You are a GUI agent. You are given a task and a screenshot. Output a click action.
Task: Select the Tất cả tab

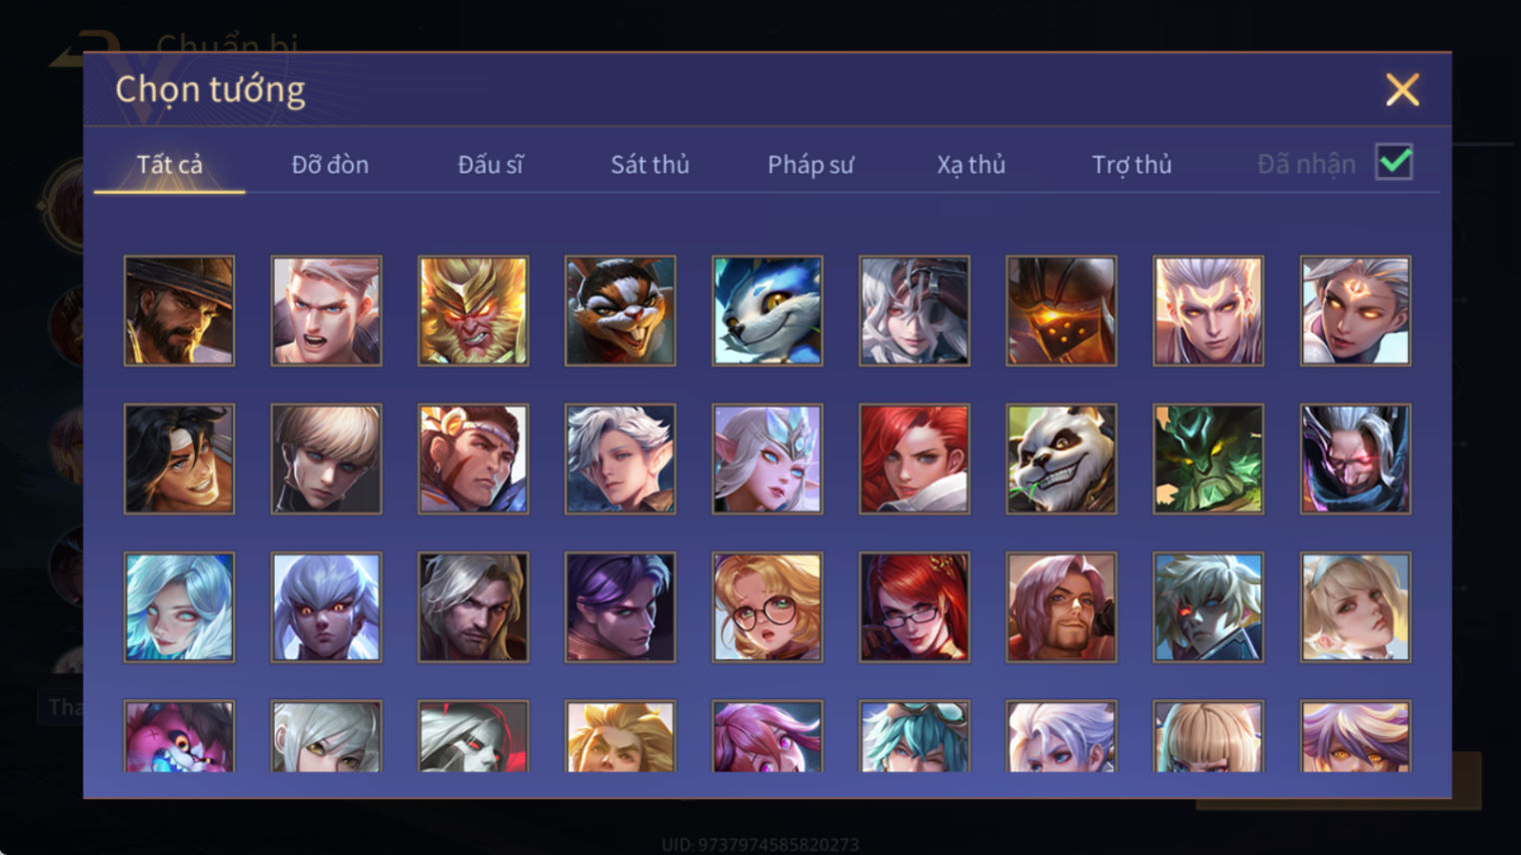click(x=169, y=165)
